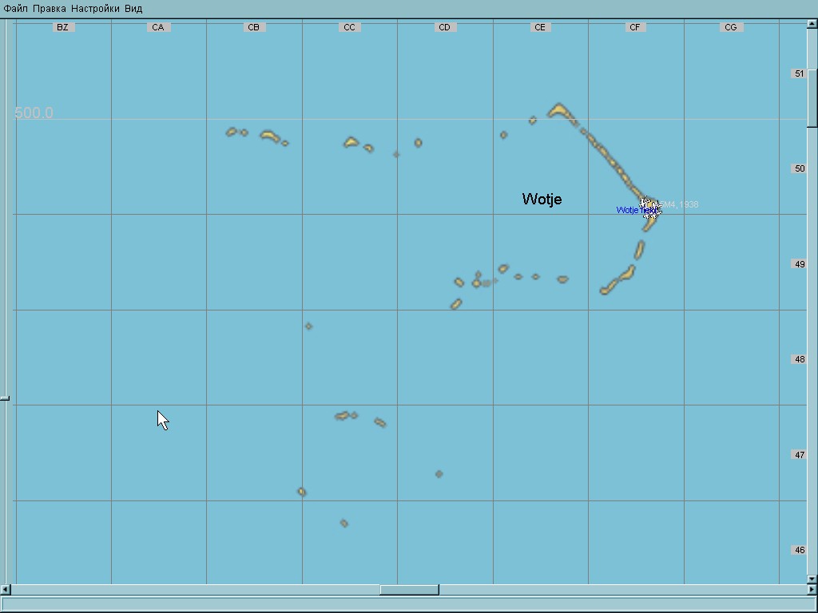This screenshot has height=613, width=818.
Task: Click the CE column header
Action: pos(540,27)
